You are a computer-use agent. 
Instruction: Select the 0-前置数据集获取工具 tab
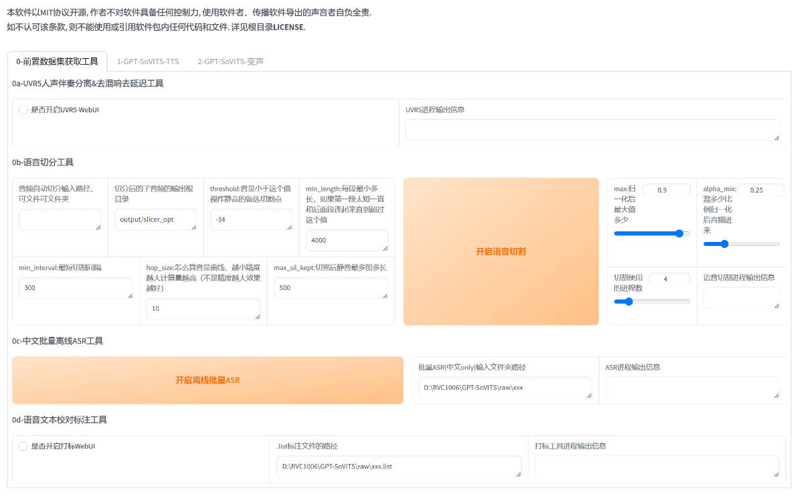tap(56, 61)
